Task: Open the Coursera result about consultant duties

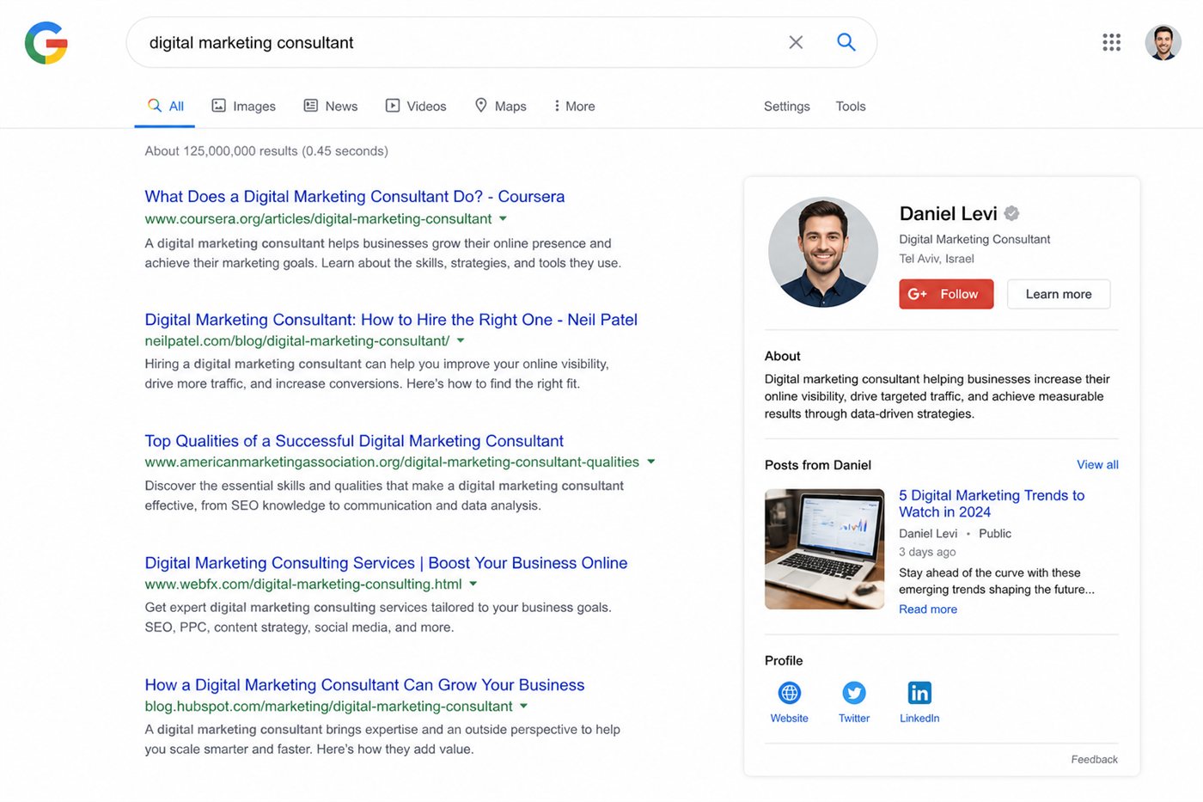Action: coord(355,196)
